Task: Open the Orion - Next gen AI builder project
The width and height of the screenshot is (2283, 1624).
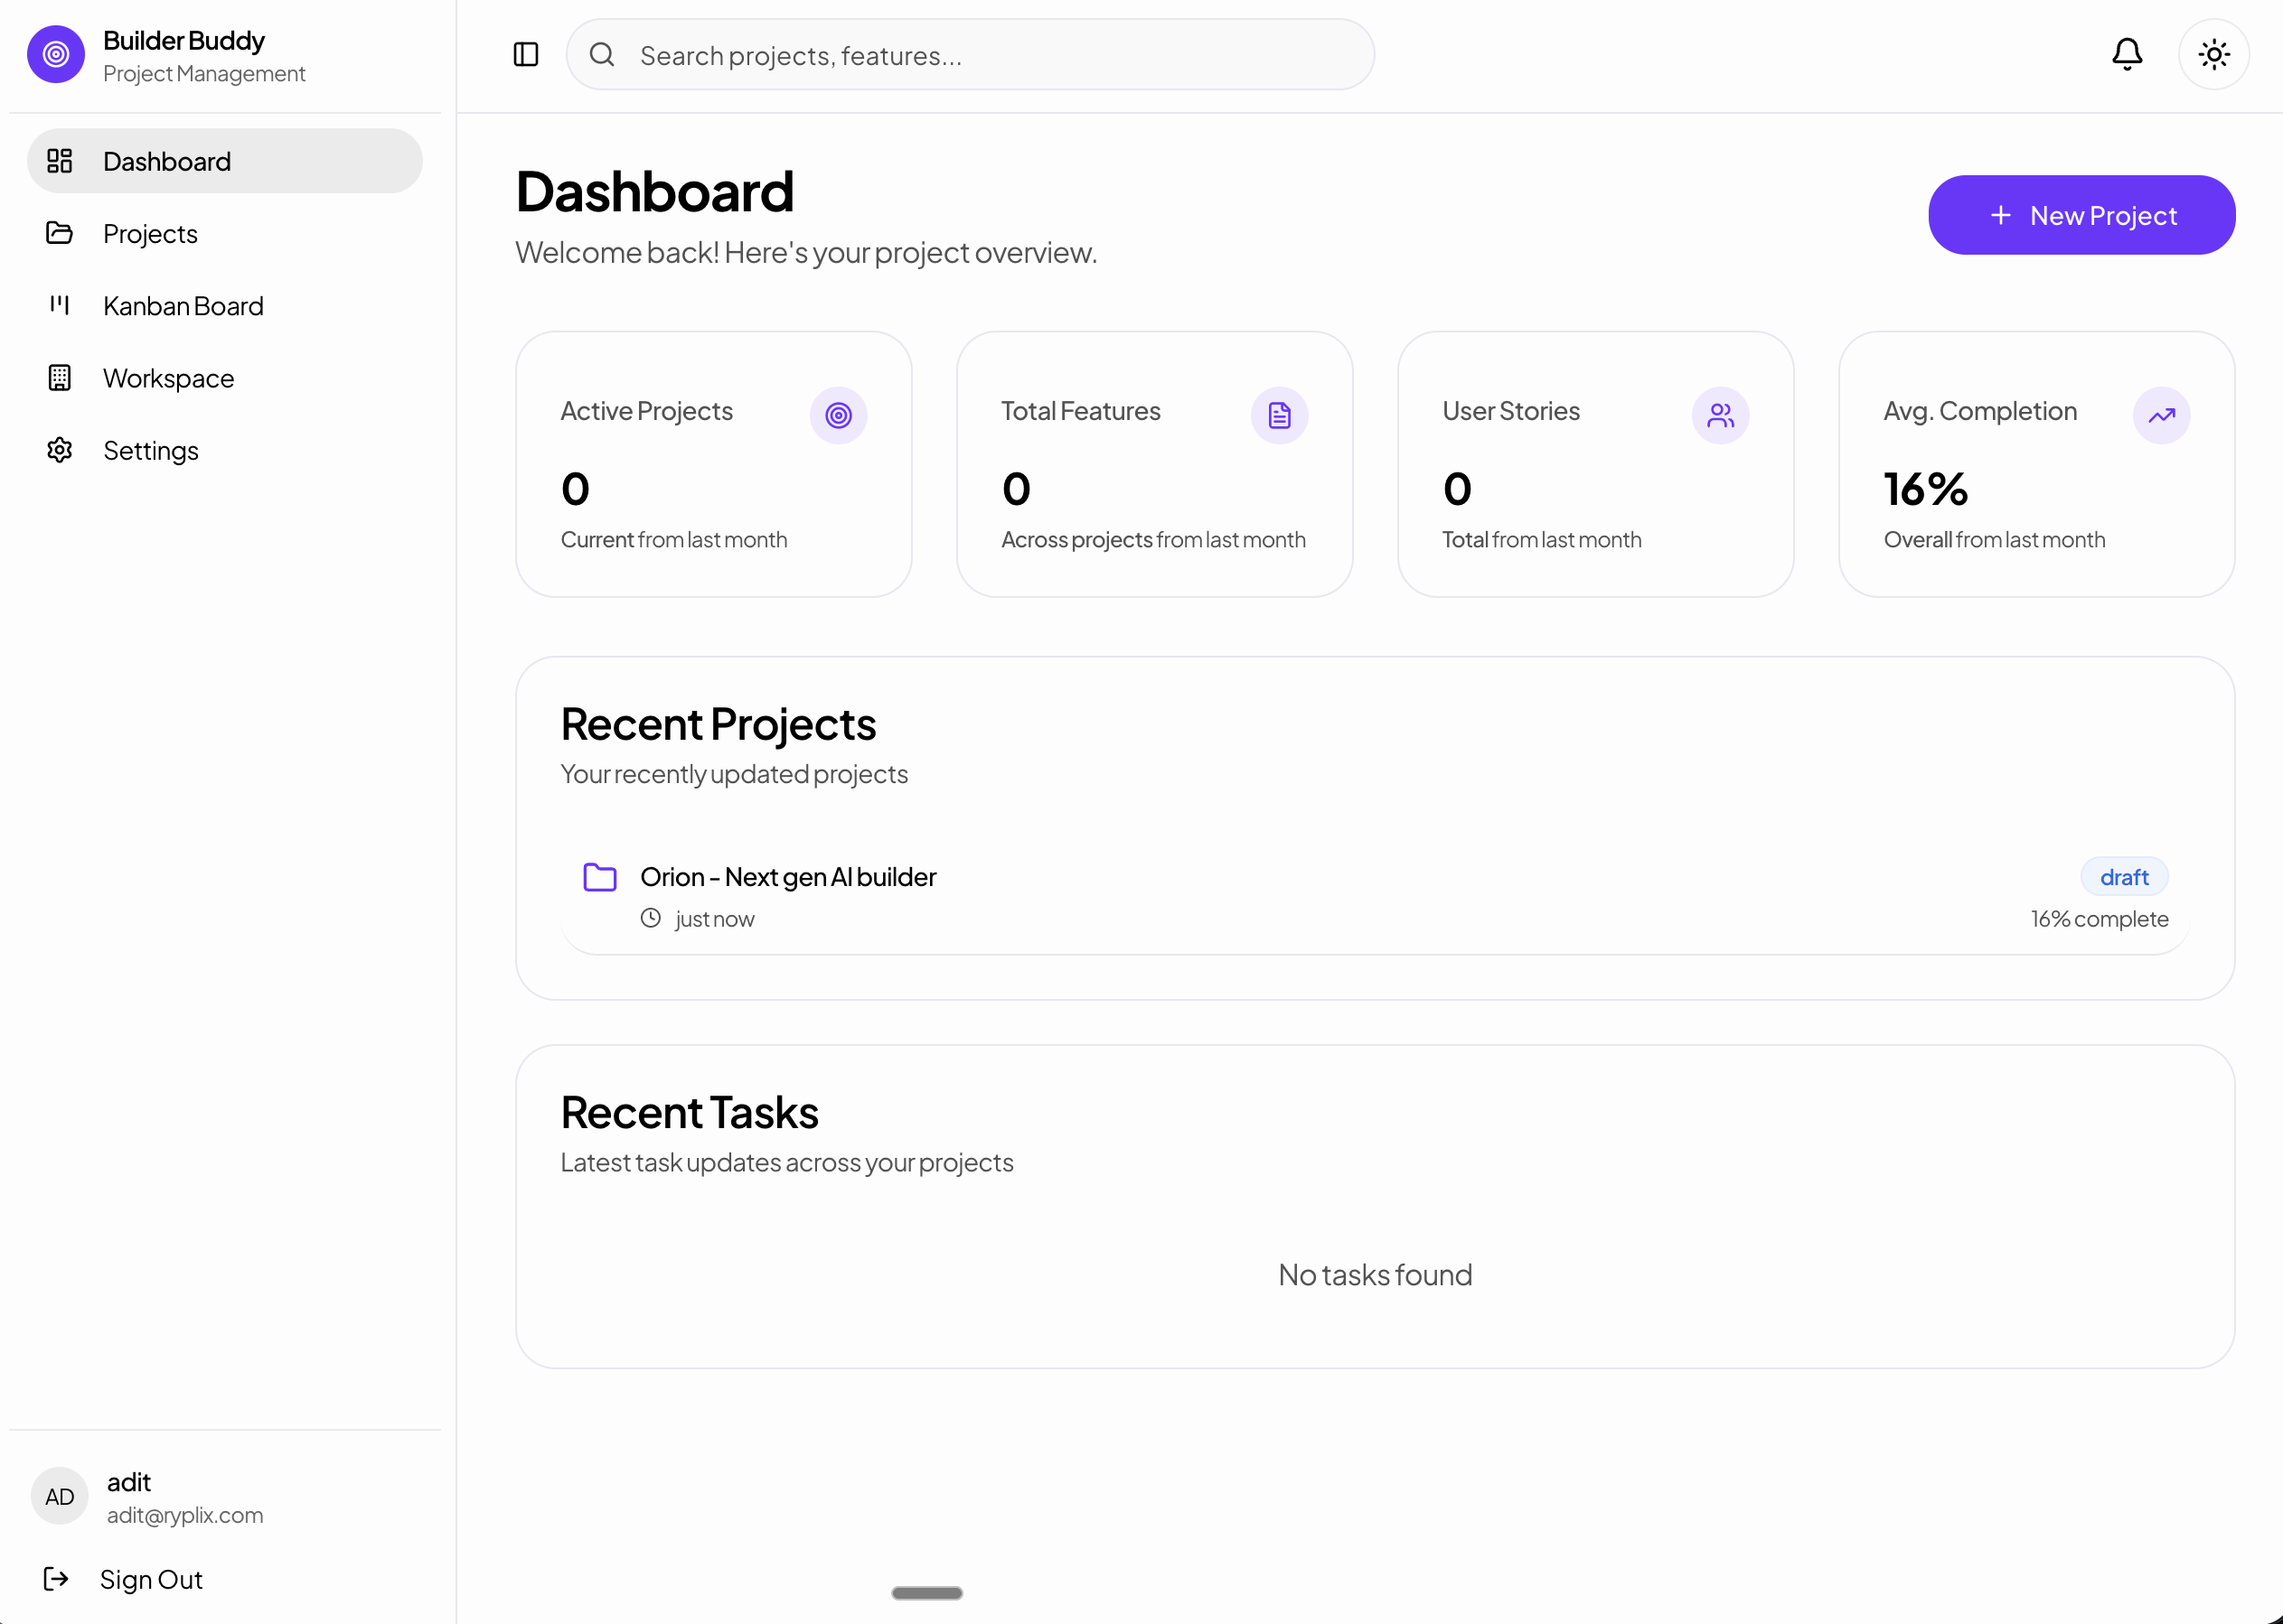Action: (787, 877)
